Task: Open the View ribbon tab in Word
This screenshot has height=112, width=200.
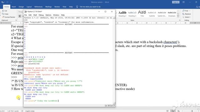Action: tap(64, 7)
